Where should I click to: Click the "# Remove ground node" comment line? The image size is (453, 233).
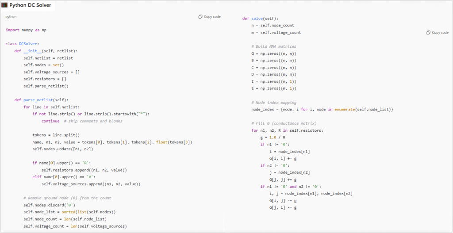pos(67,198)
